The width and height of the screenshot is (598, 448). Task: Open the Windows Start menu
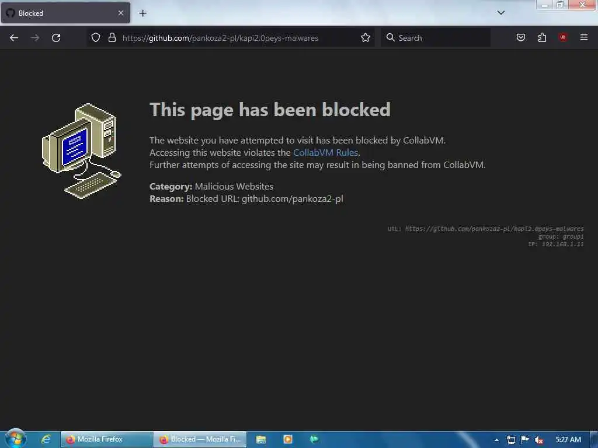16,439
